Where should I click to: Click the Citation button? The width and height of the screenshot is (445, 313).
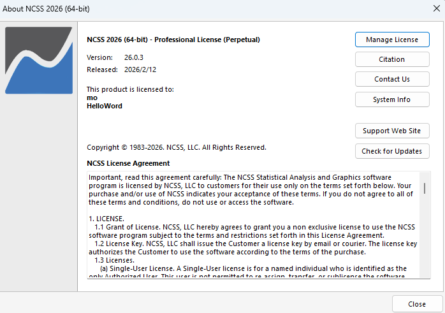coord(392,59)
